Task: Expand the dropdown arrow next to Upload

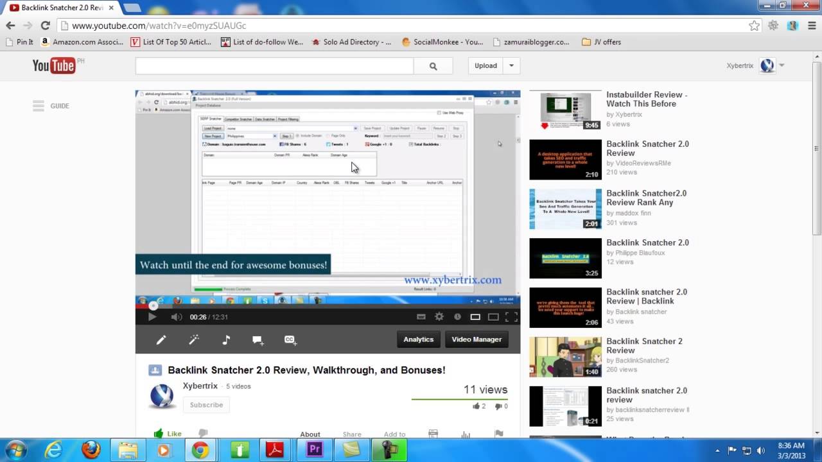Action: [x=511, y=65]
